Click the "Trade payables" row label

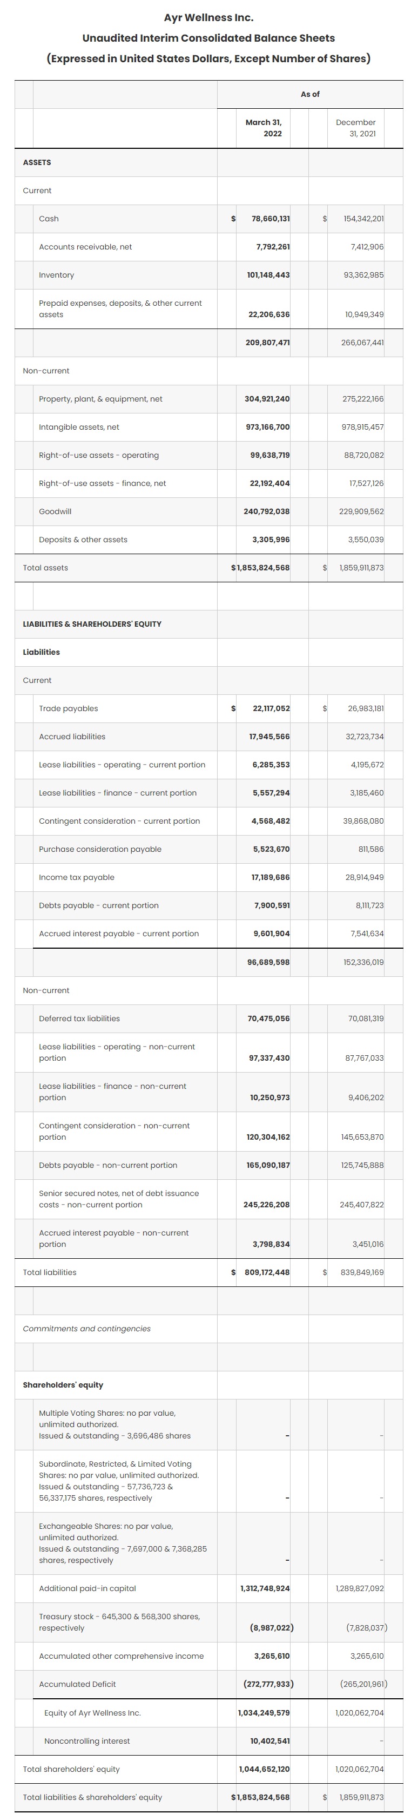tap(69, 708)
